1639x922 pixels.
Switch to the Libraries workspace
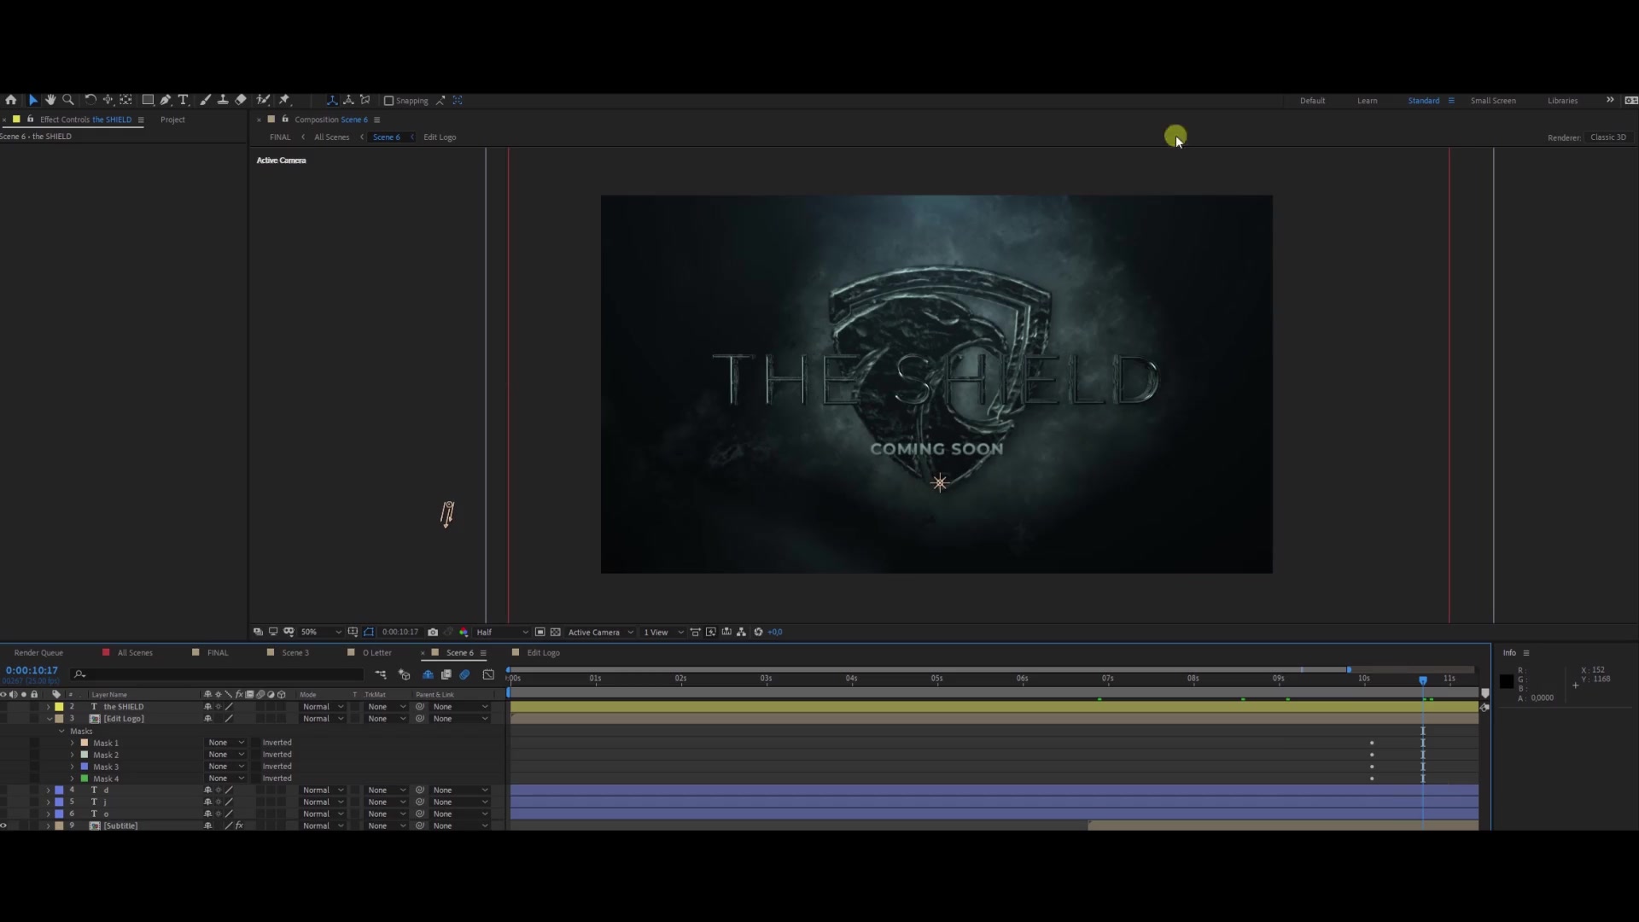pos(1562,101)
